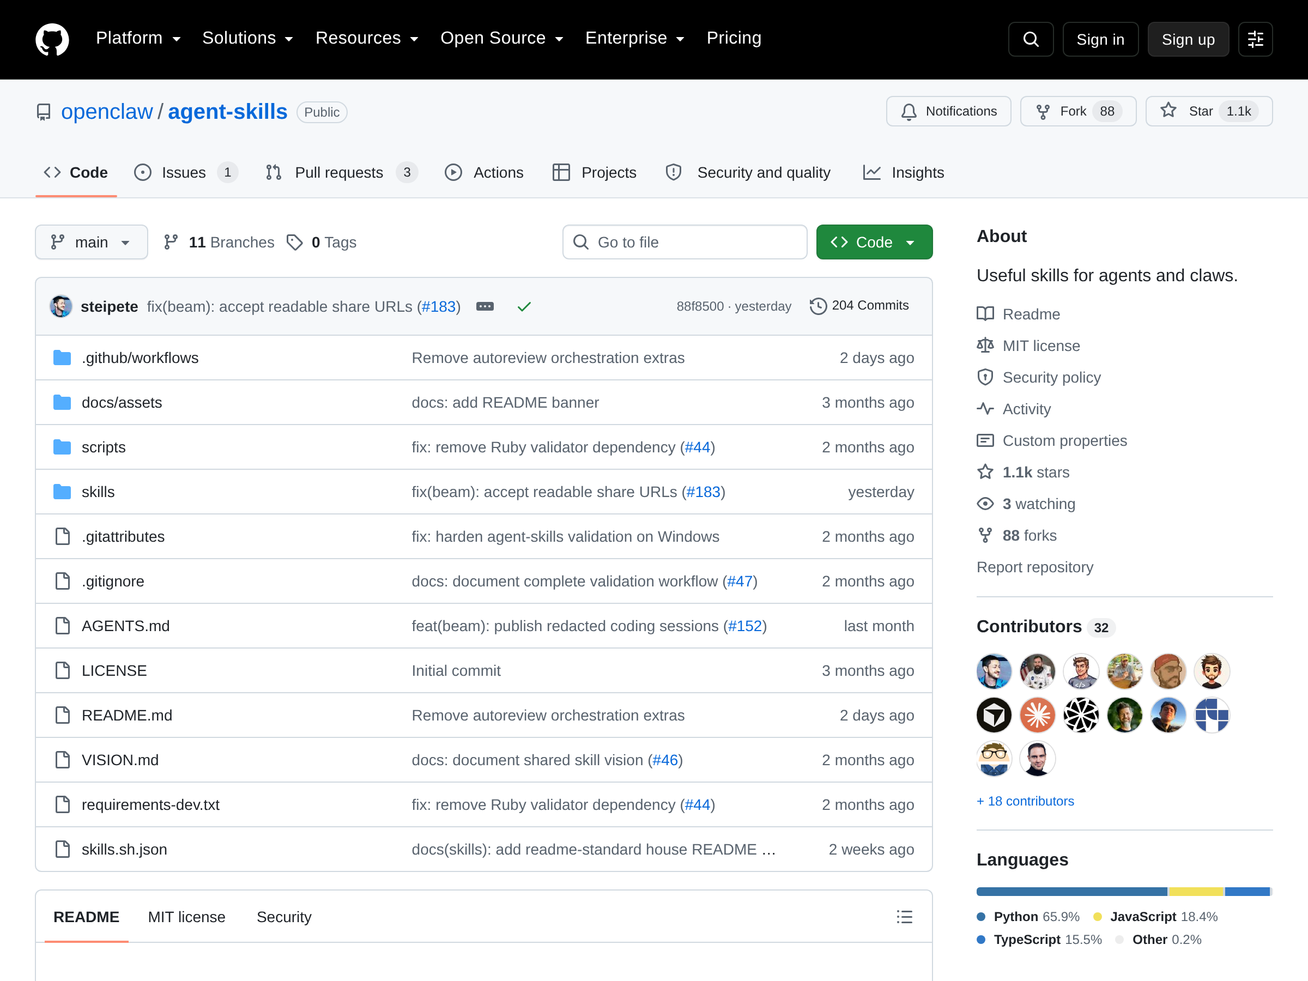Click the green commit status checkmark
The width and height of the screenshot is (1308, 981).
coord(524,306)
